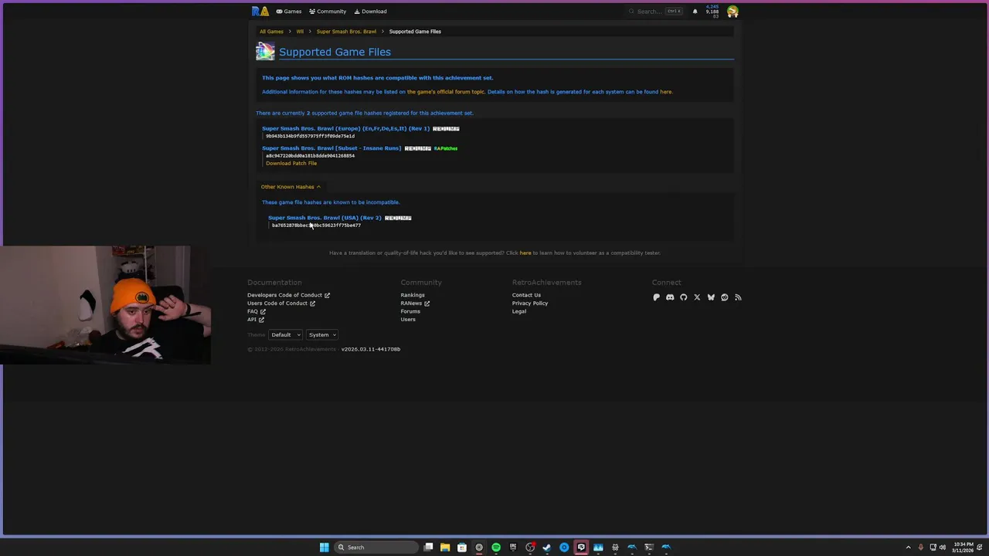This screenshot has width=989, height=556.
Task: Open the Contact Us footer link
Action: click(526, 295)
